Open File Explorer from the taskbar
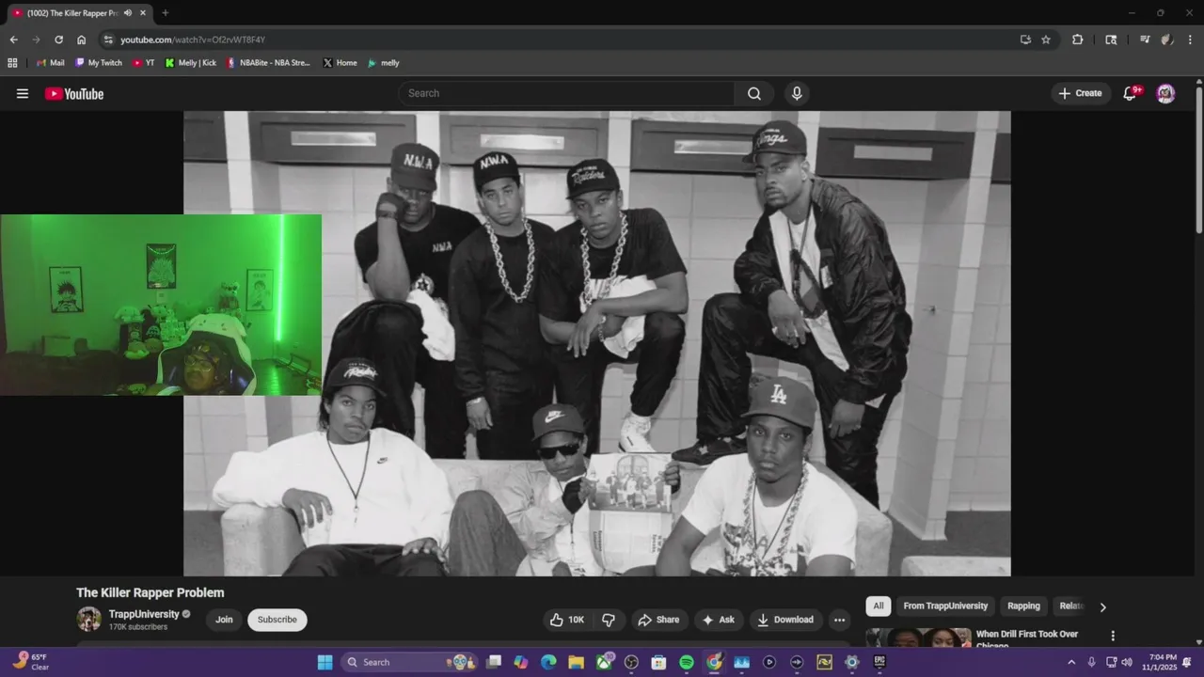The width and height of the screenshot is (1204, 677). click(x=576, y=662)
